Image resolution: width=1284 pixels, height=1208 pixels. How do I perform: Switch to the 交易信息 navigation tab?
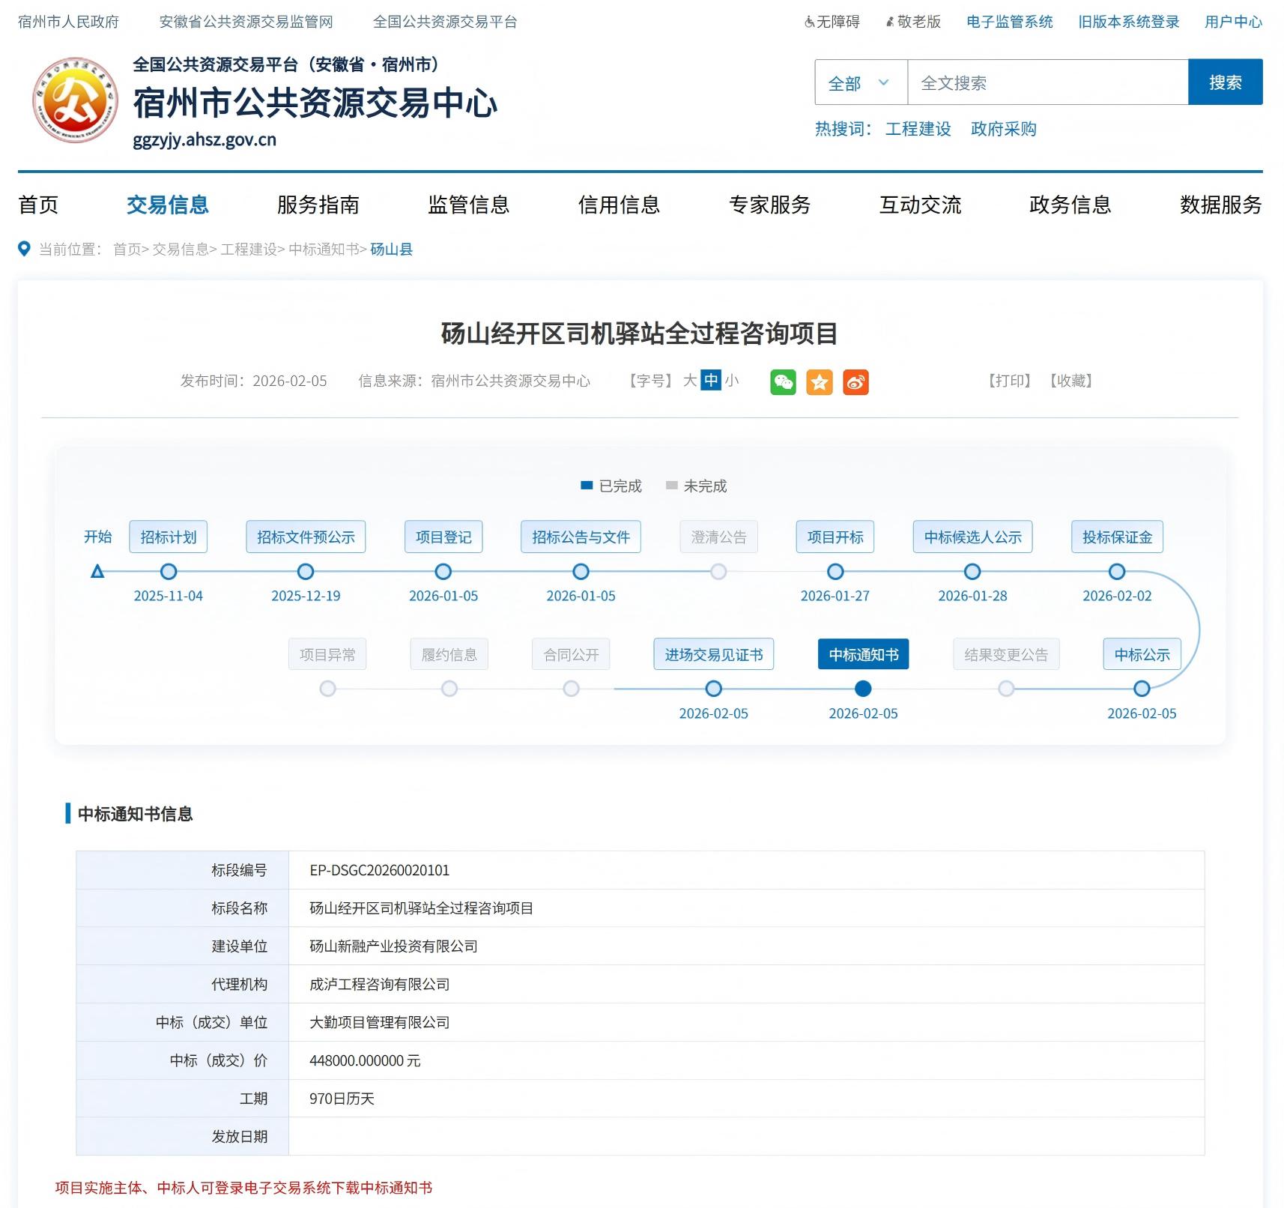pyautogui.click(x=167, y=205)
